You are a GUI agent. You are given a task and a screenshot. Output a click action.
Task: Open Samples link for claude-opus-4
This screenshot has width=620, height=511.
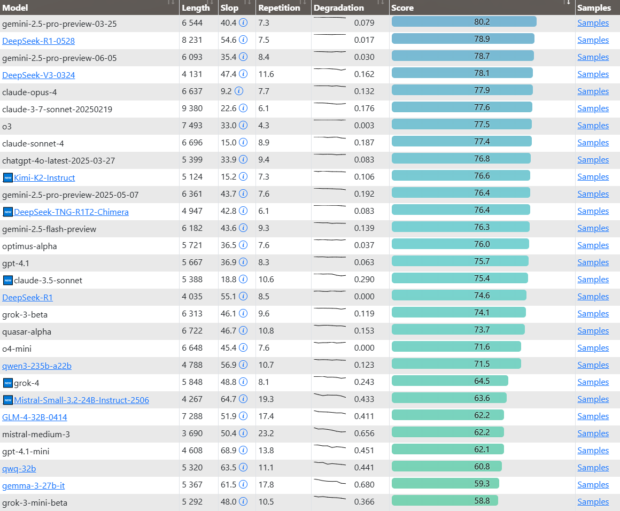coord(593,91)
